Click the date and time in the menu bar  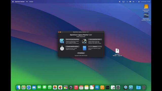(x=146, y=2)
